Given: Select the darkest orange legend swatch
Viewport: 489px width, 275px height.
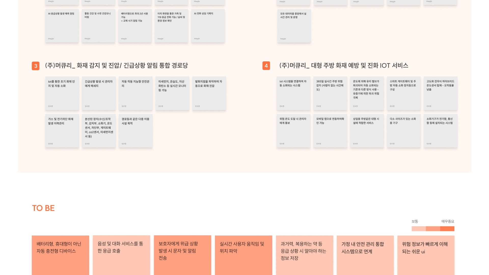Looking at the screenshot, I should (447, 229).
